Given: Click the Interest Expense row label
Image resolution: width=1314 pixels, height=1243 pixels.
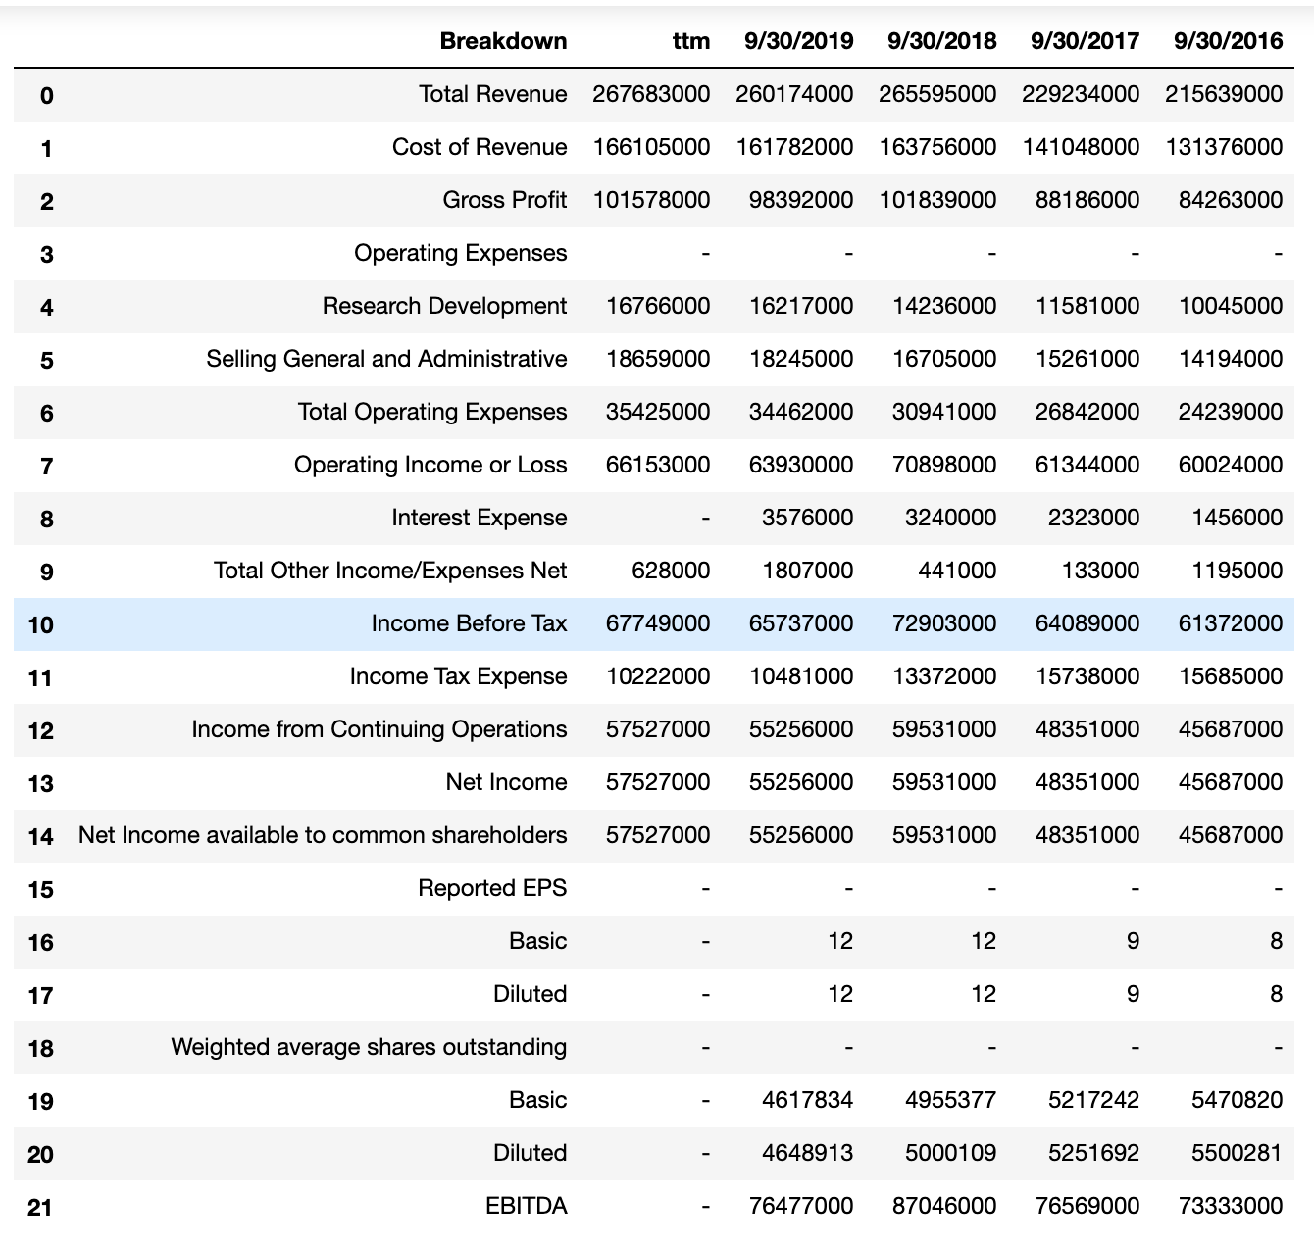Looking at the screenshot, I should pyautogui.click(x=480, y=518).
